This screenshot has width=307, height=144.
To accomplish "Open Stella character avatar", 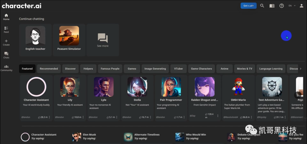I will 137,87.
